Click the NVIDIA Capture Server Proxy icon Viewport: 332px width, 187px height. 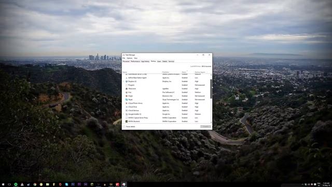click(x=127, y=118)
